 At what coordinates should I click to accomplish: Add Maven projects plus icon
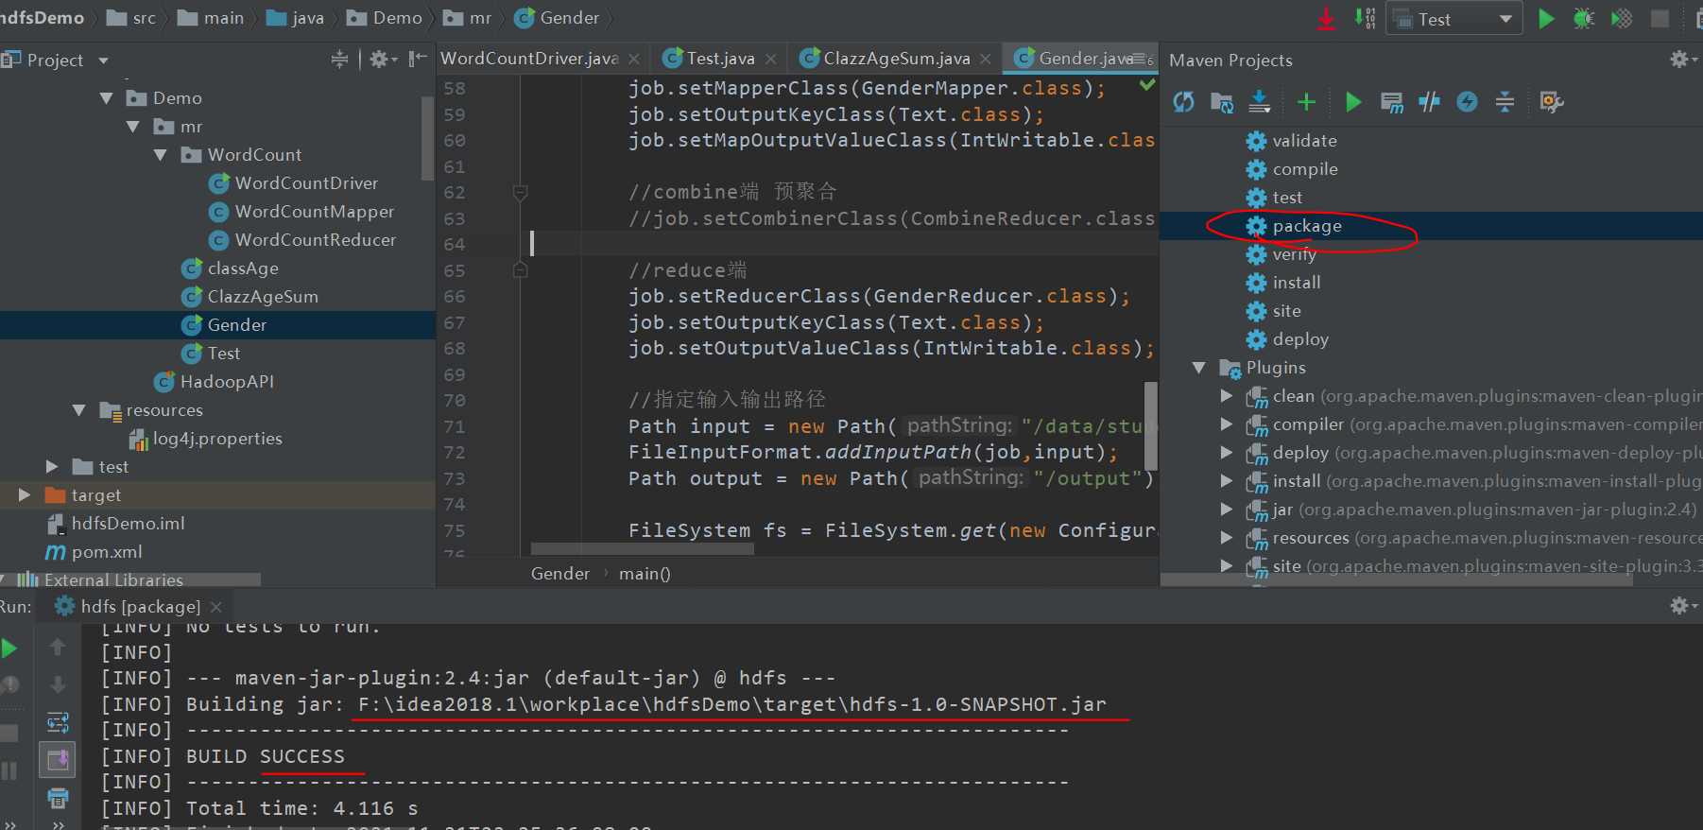click(x=1306, y=102)
